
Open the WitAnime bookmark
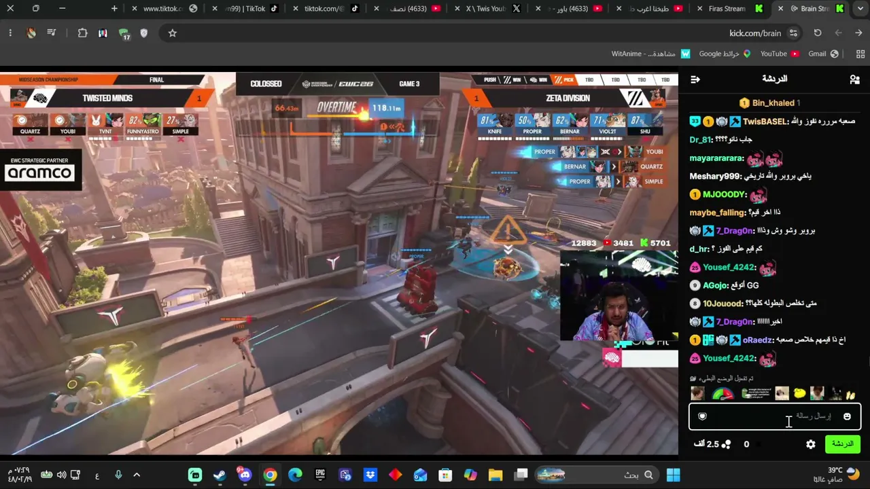650,54
